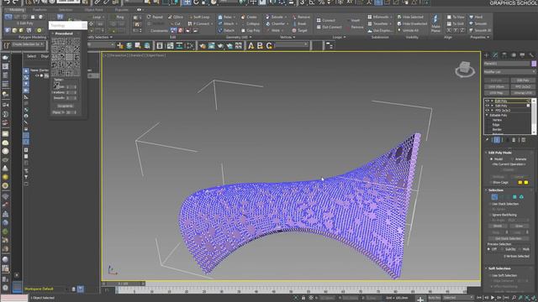538x302 pixels.
Task: Enable the Show Cage checkbox
Action: click(x=490, y=183)
